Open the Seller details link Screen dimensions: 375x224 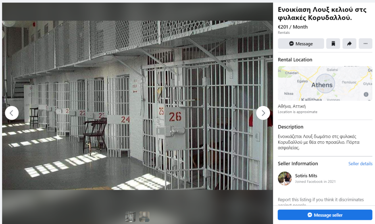pos(360,164)
